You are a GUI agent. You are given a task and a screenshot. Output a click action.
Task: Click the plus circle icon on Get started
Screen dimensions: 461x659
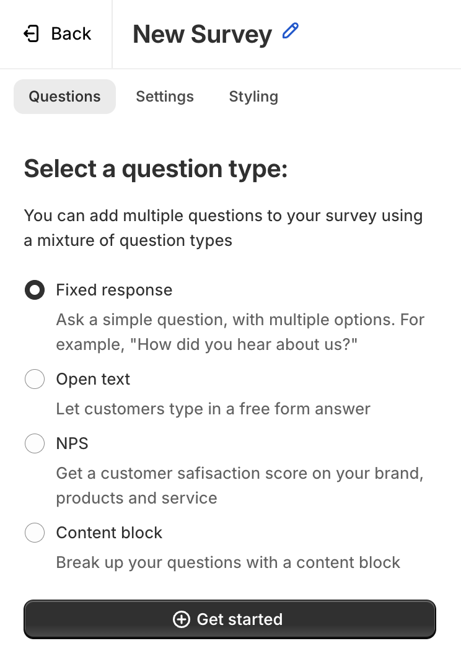182,619
